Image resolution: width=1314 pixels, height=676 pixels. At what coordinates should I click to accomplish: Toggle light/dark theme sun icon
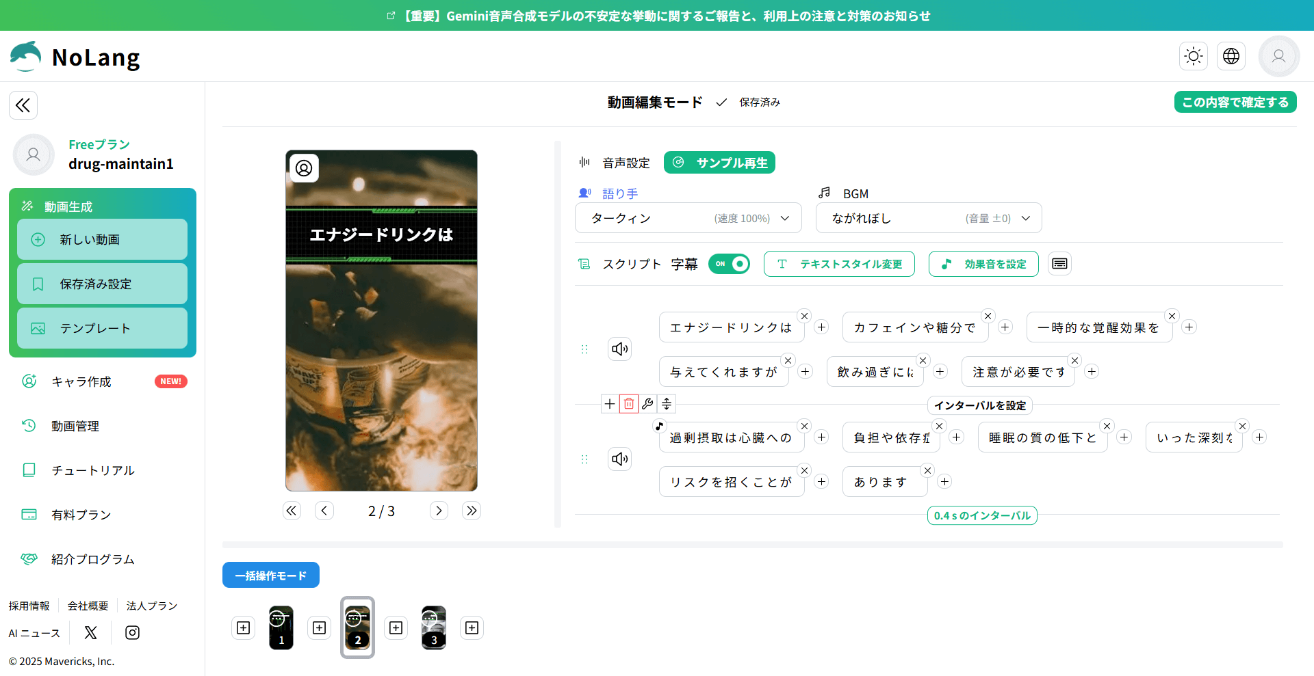pyautogui.click(x=1193, y=56)
